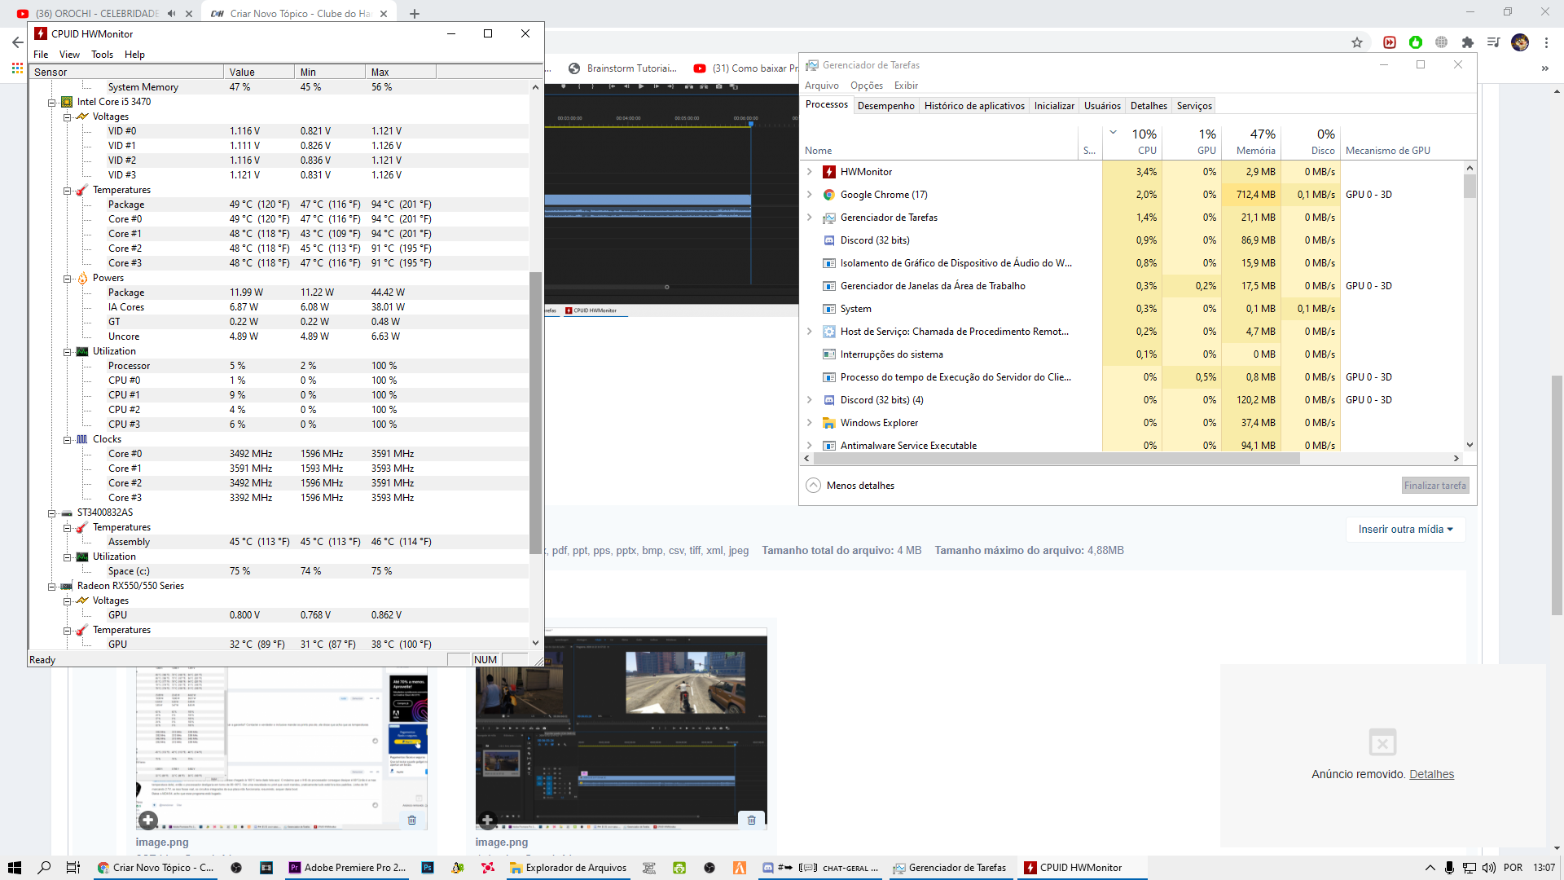Sort processes by the Memória column header

coord(1252,142)
